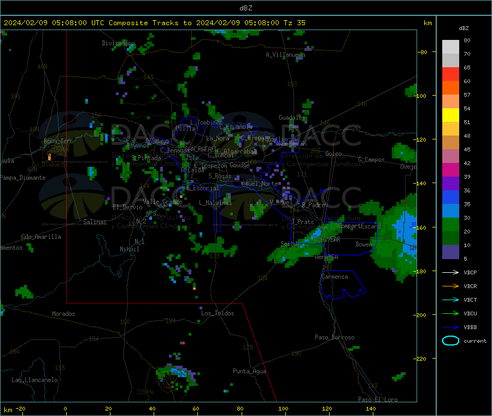
Task: Click the blue VBBB arrow in legend
Action: pyautogui.click(x=450, y=327)
